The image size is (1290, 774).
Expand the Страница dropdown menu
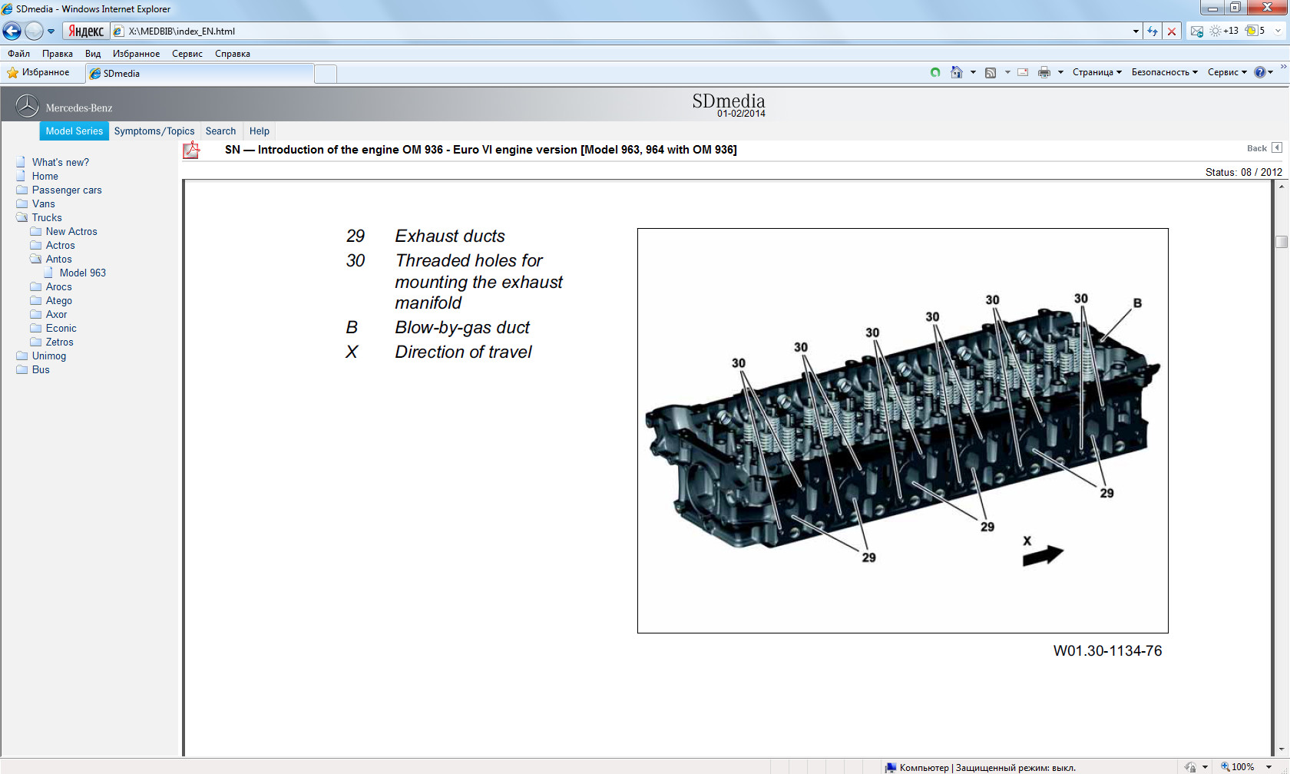point(1096,72)
